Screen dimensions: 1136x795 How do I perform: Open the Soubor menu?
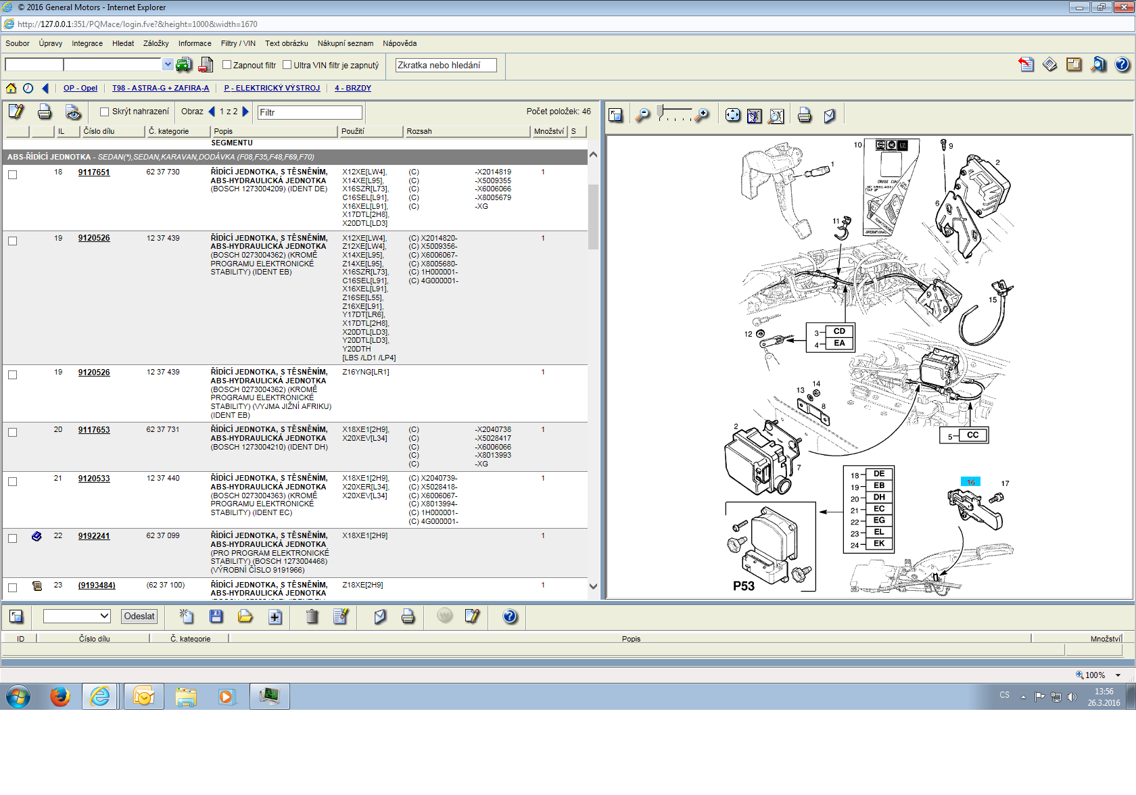(18, 43)
